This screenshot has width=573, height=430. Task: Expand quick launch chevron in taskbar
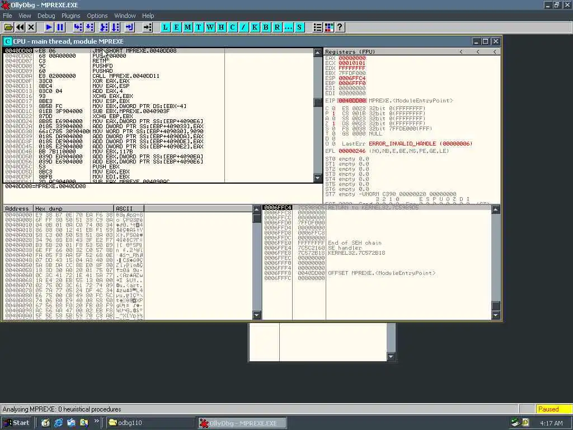(96, 421)
